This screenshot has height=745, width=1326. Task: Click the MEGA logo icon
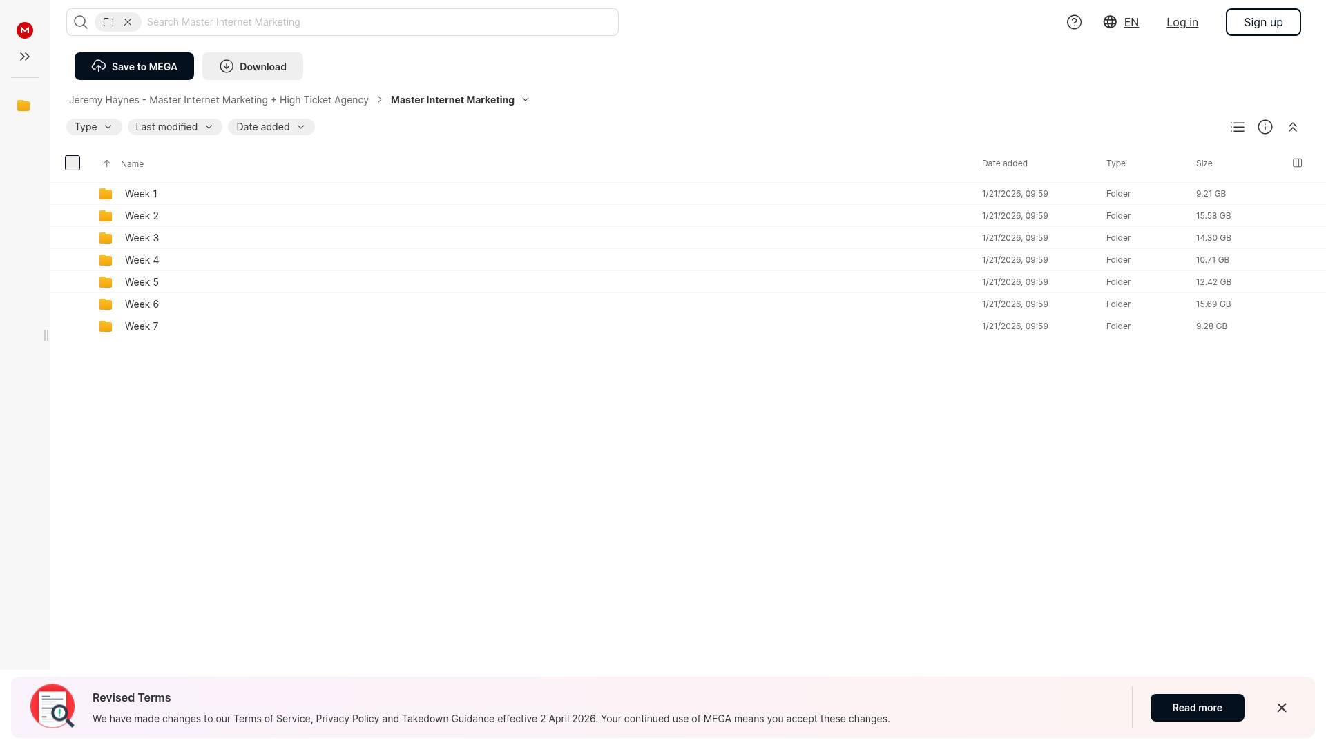point(25,30)
